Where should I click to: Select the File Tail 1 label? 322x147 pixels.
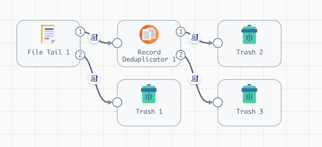click(x=49, y=52)
